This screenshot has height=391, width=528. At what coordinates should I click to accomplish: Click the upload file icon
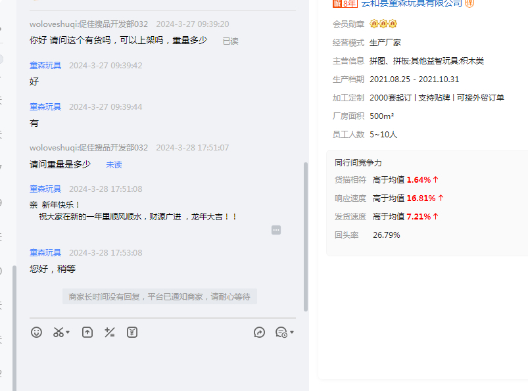pos(87,333)
